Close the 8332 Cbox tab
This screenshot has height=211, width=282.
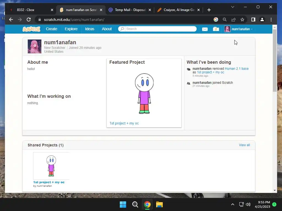(52, 10)
